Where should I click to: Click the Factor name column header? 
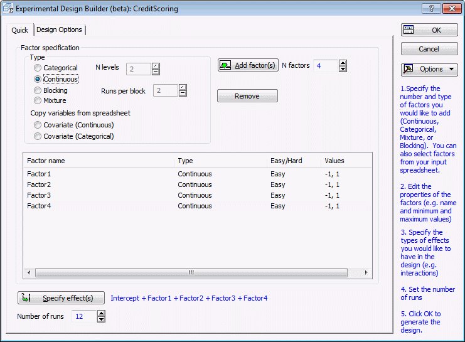point(99,161)
